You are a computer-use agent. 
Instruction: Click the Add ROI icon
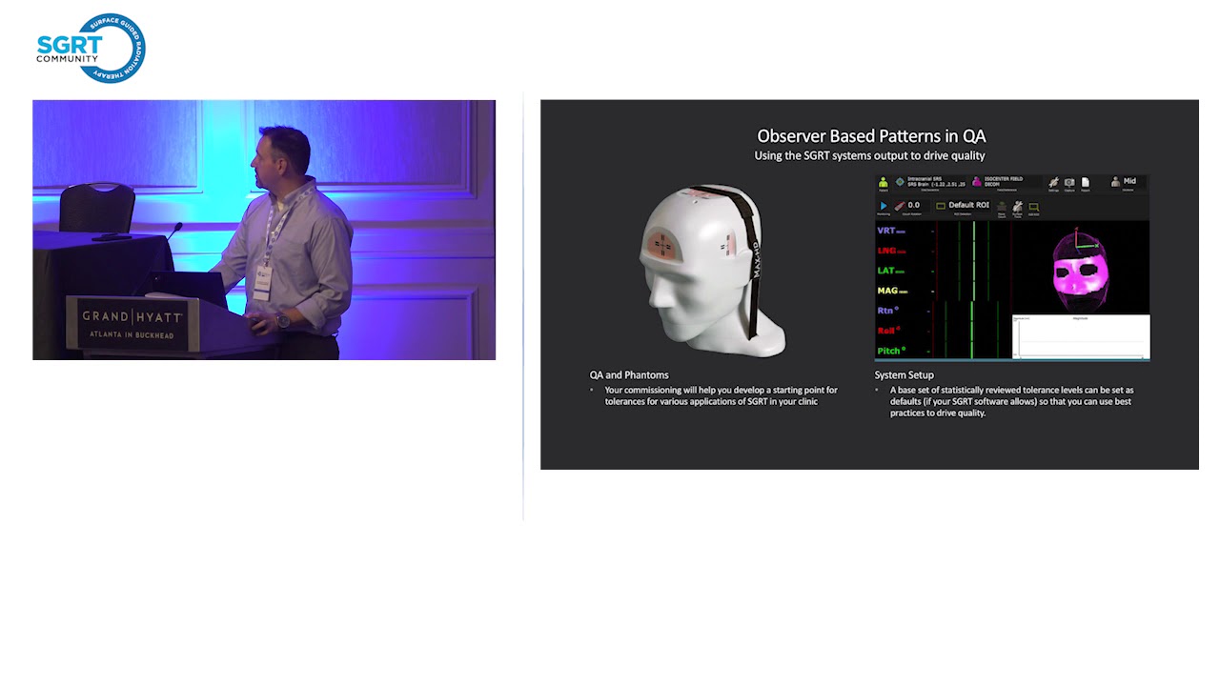pos(1033,207)
